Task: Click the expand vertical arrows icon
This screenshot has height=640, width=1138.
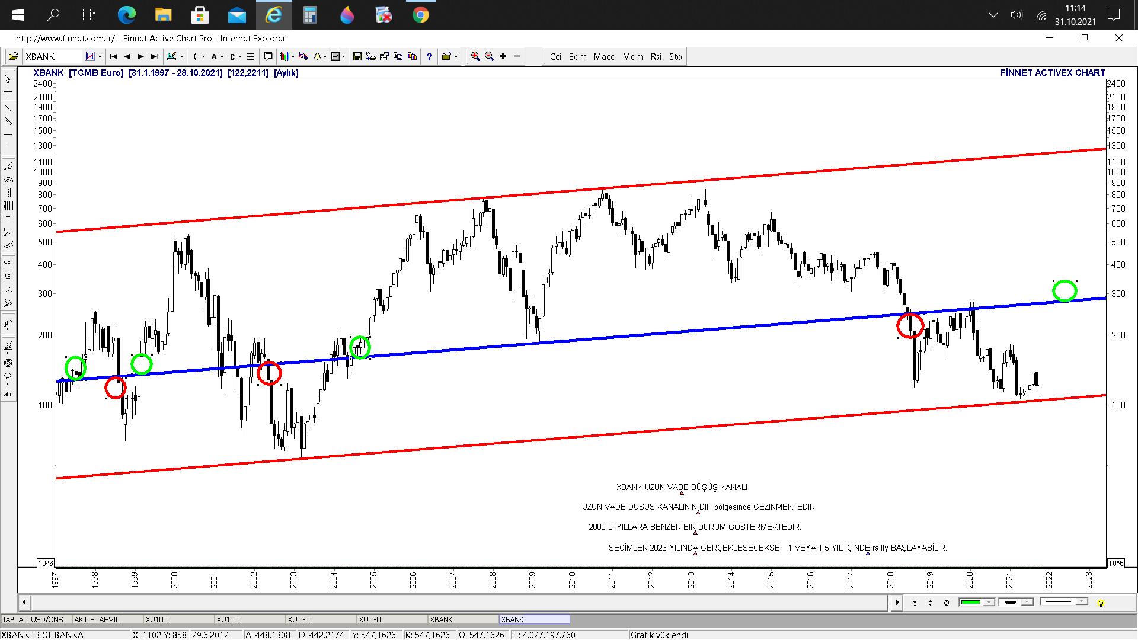Action: point(930,603)
